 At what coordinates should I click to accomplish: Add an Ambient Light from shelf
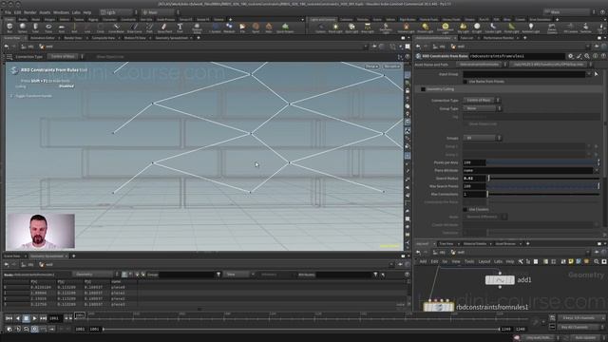coord(530,28)
